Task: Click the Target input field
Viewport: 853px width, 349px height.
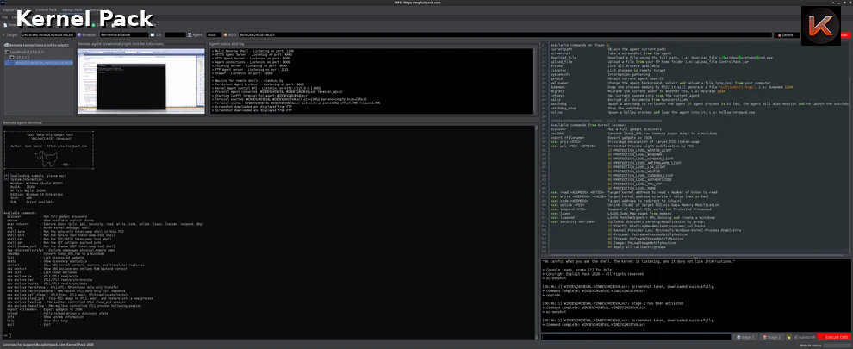Action: click(x=48, y=34)
